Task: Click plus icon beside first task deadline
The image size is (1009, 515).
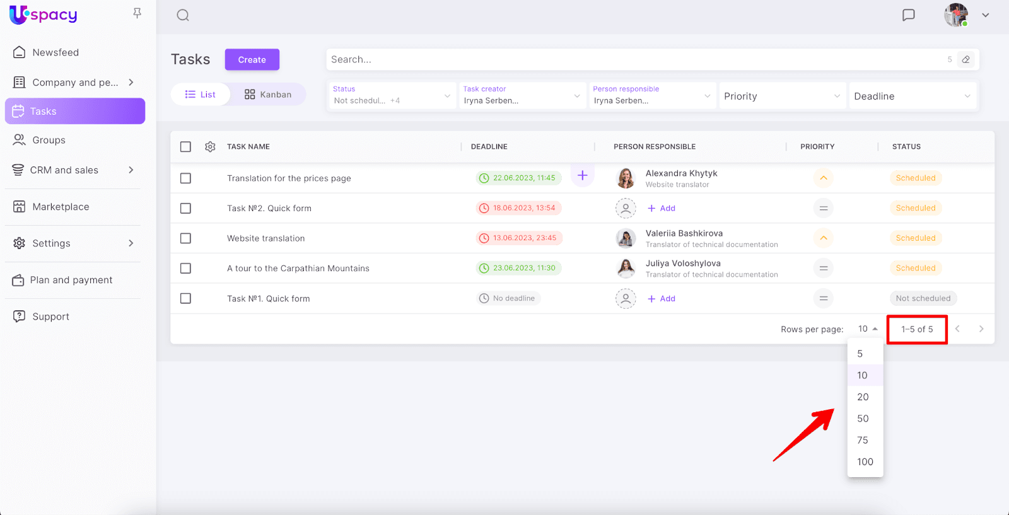Action: [x=582, y=176]
